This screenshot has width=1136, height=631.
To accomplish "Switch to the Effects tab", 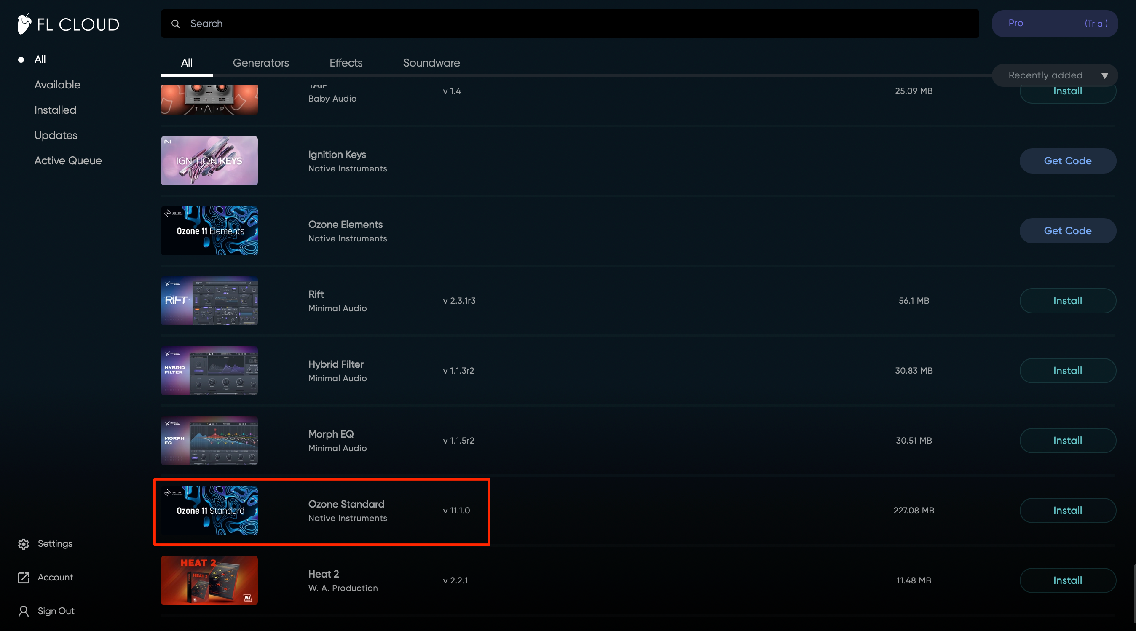I will pos(346,63).
